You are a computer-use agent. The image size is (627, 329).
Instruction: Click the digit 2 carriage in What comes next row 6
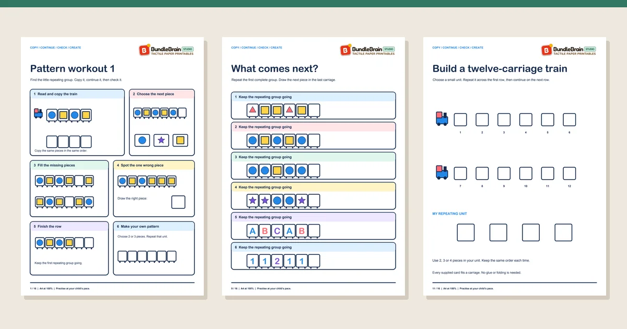[277, 261]
